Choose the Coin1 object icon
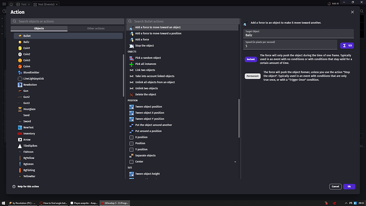Viewport: 366px width, 206px height. [20, 48]
